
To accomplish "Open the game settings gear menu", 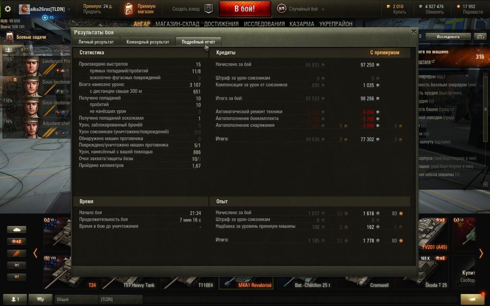I will pos(7,9).
